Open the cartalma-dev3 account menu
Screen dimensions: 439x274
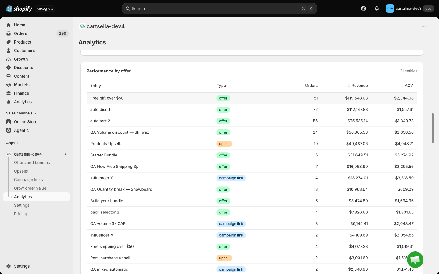click(410, 9)
